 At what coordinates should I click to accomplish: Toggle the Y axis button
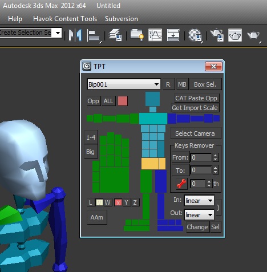pyautogui.click(x=127, y=202)
